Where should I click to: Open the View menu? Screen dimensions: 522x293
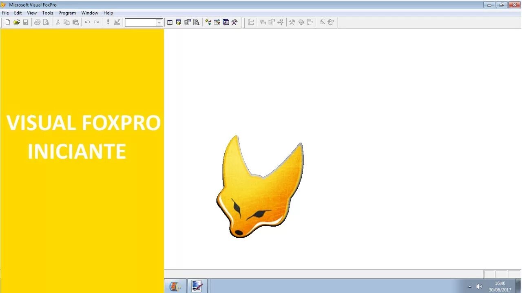pyautogui.click(x=32, y=13)
